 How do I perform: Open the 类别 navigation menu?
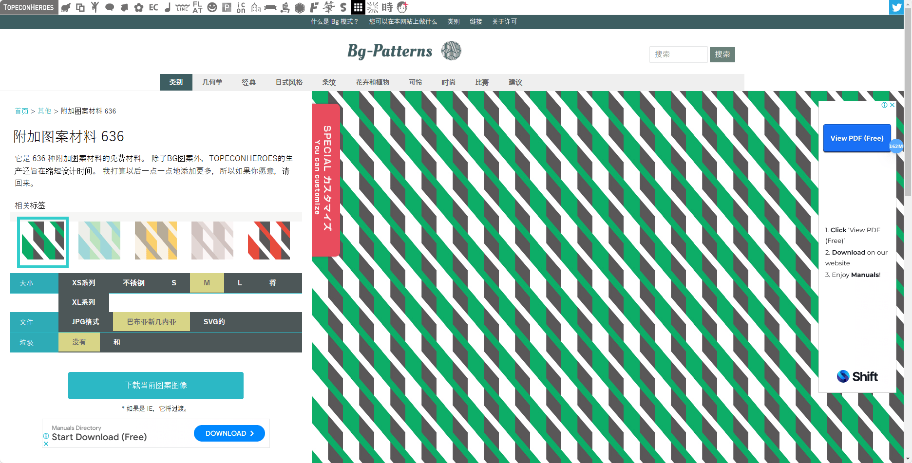pos(176,82)
